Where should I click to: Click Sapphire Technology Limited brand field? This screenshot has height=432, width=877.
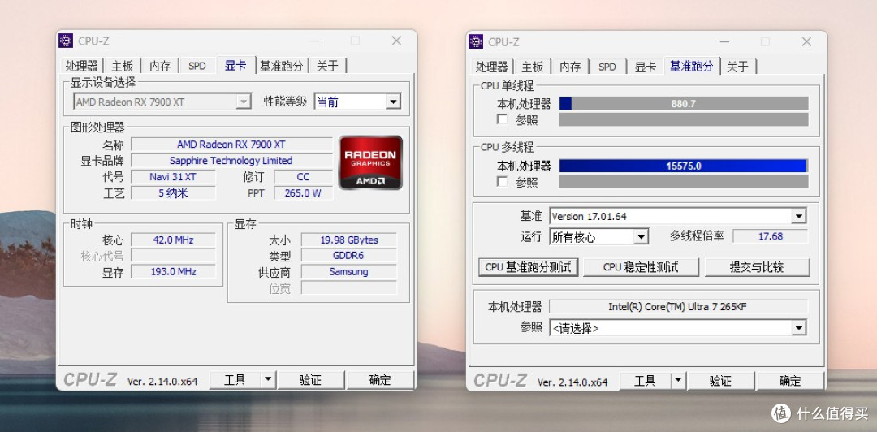point(231,161)
